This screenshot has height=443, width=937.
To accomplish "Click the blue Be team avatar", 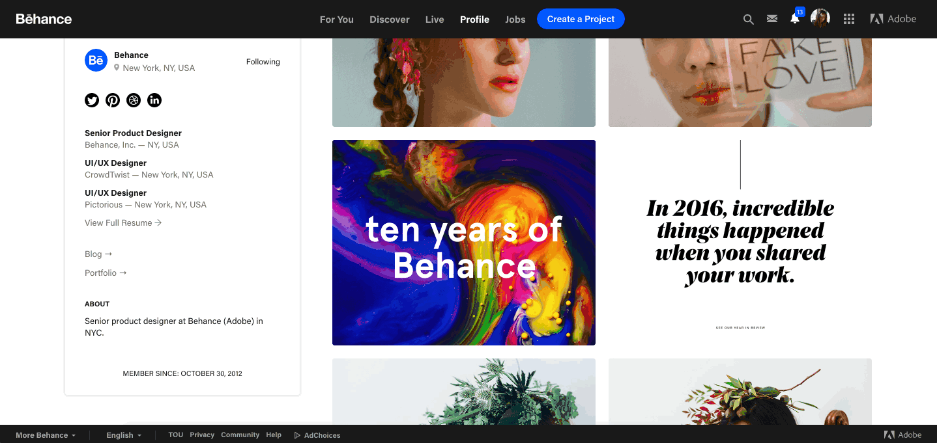I will pyautogui.click(x=96, y=60).
